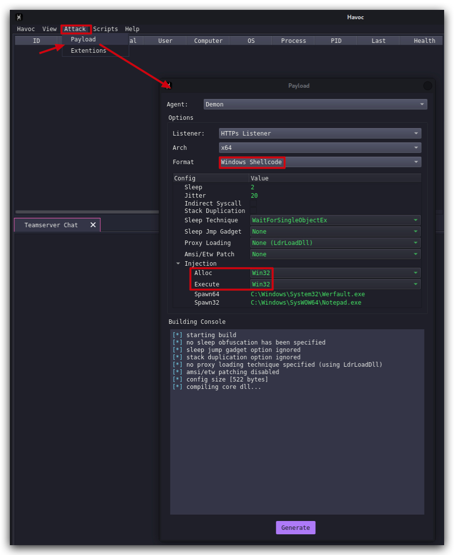Close the Payload dialog window

[428, 86]
